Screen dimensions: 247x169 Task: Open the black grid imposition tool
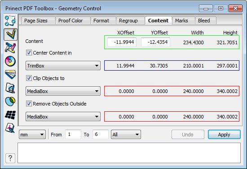tap(10, 115)
